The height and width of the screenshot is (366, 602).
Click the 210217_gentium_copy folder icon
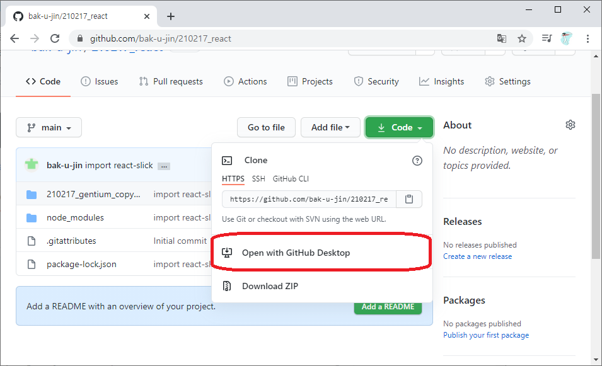pyautogui.click(x=32, y=195)
